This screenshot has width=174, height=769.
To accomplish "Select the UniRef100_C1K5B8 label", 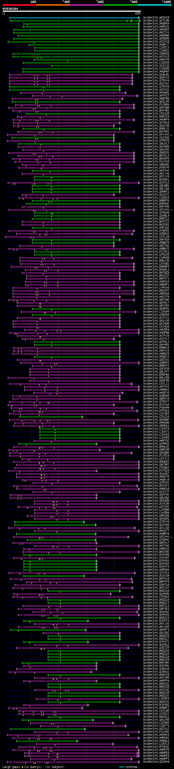I will coord(156,510).
